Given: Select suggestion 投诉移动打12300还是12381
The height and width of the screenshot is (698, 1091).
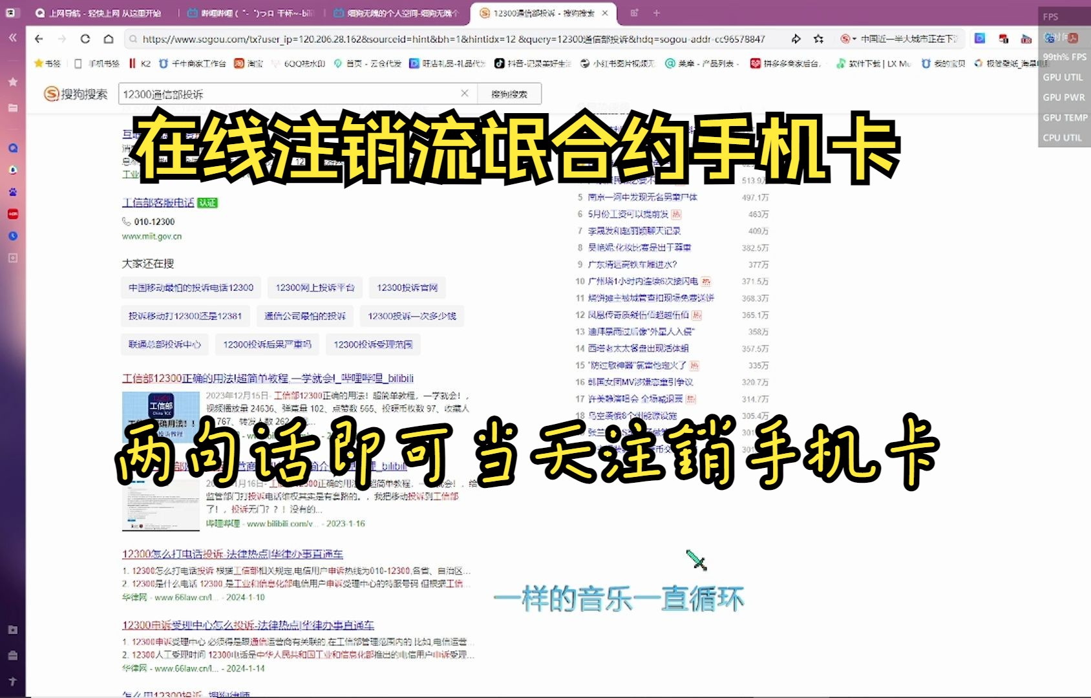Looking at the screenshot, I should point(185,316).
